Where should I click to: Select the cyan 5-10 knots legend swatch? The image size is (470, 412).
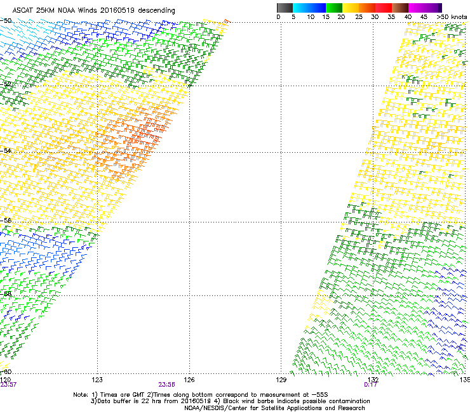(x=301, y=8)
